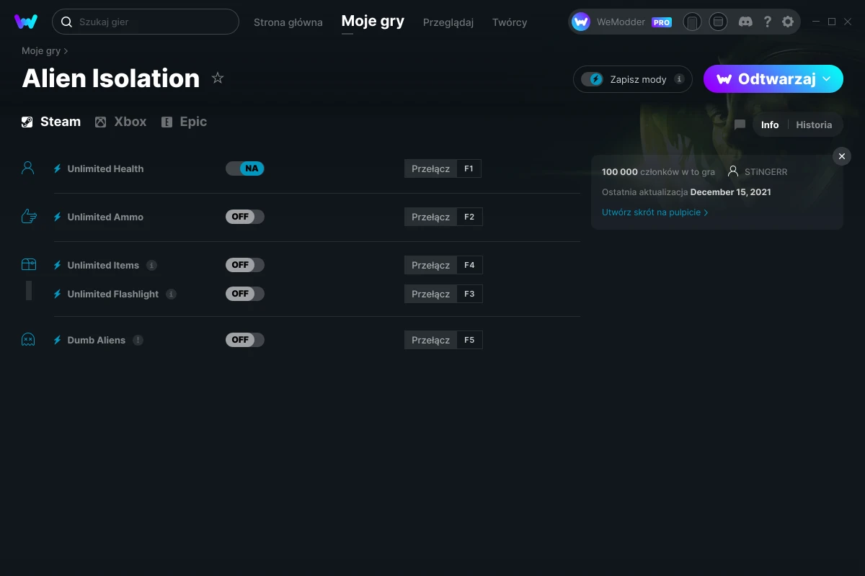Click Przełącz button for Unlimited Flashlight
The image size is (865, 576).
[x=430, y=294]
